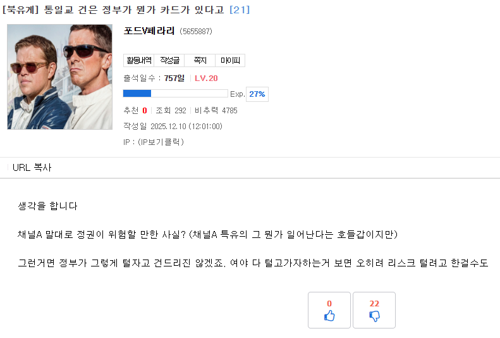The height and width of the screenshot is (338, 500).
Task: Open the [21] comment count link
Action: pyautogui.click(x=240, y=9)
